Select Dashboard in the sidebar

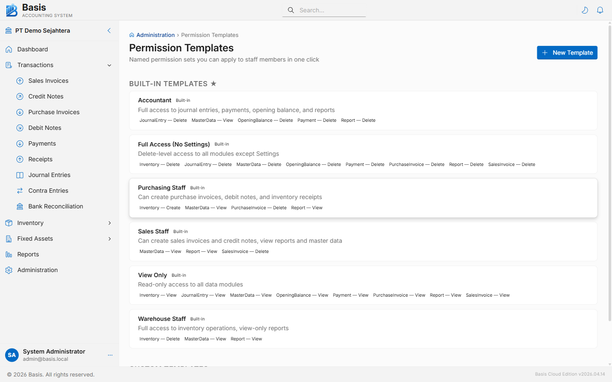point(32,49)
